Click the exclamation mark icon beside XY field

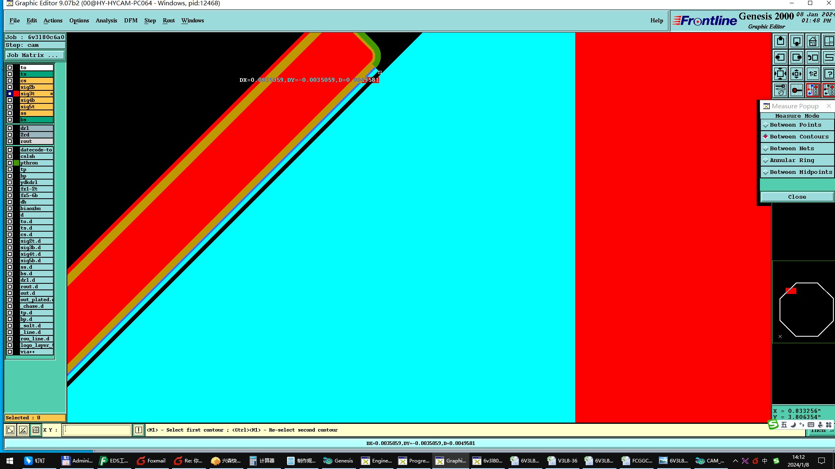139,430
